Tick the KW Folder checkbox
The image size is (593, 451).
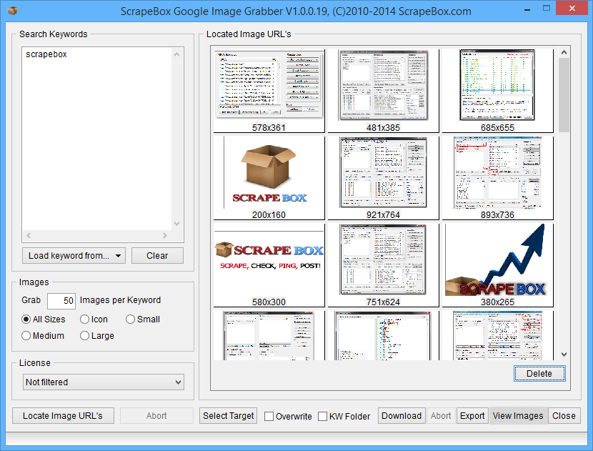click(323, 417)
